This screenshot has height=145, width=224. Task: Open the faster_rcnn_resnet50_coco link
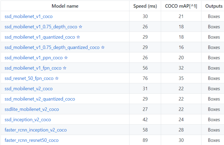32,140
